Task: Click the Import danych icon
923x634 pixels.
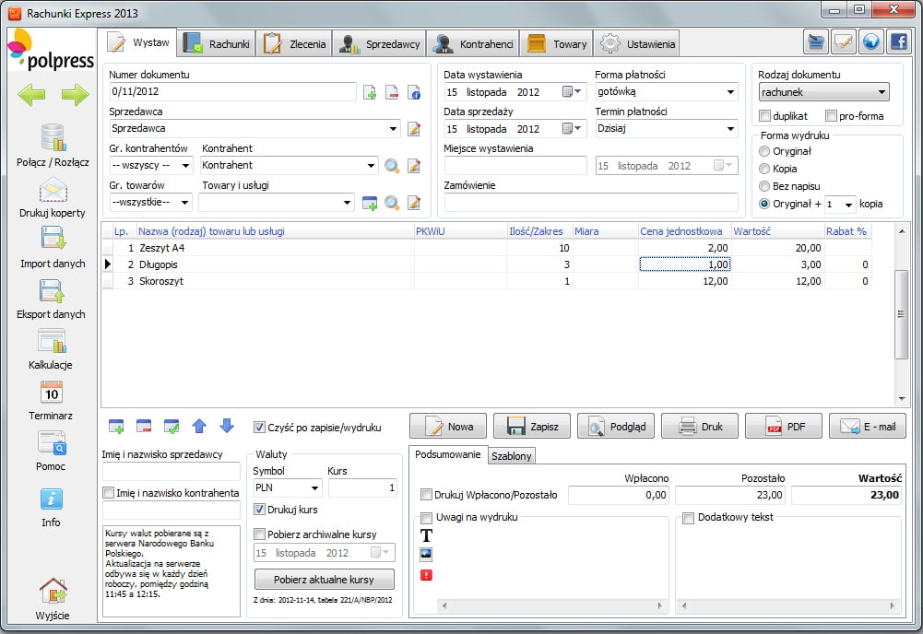Action: [53, 240]
